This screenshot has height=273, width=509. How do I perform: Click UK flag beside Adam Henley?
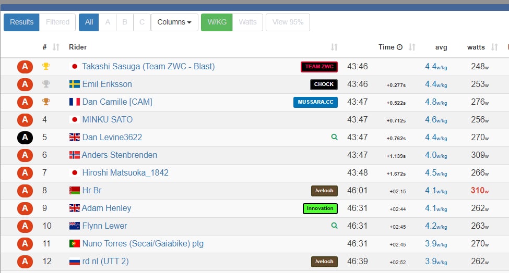coord(74,208)
